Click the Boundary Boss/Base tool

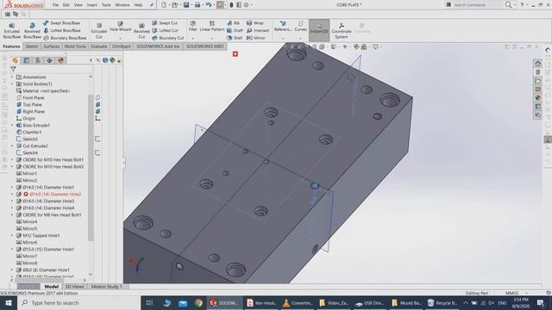65,38
